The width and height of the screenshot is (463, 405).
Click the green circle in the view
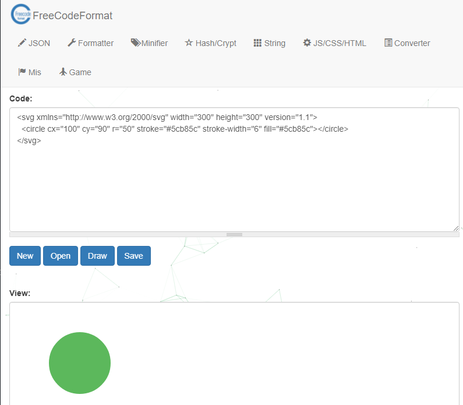80,363
